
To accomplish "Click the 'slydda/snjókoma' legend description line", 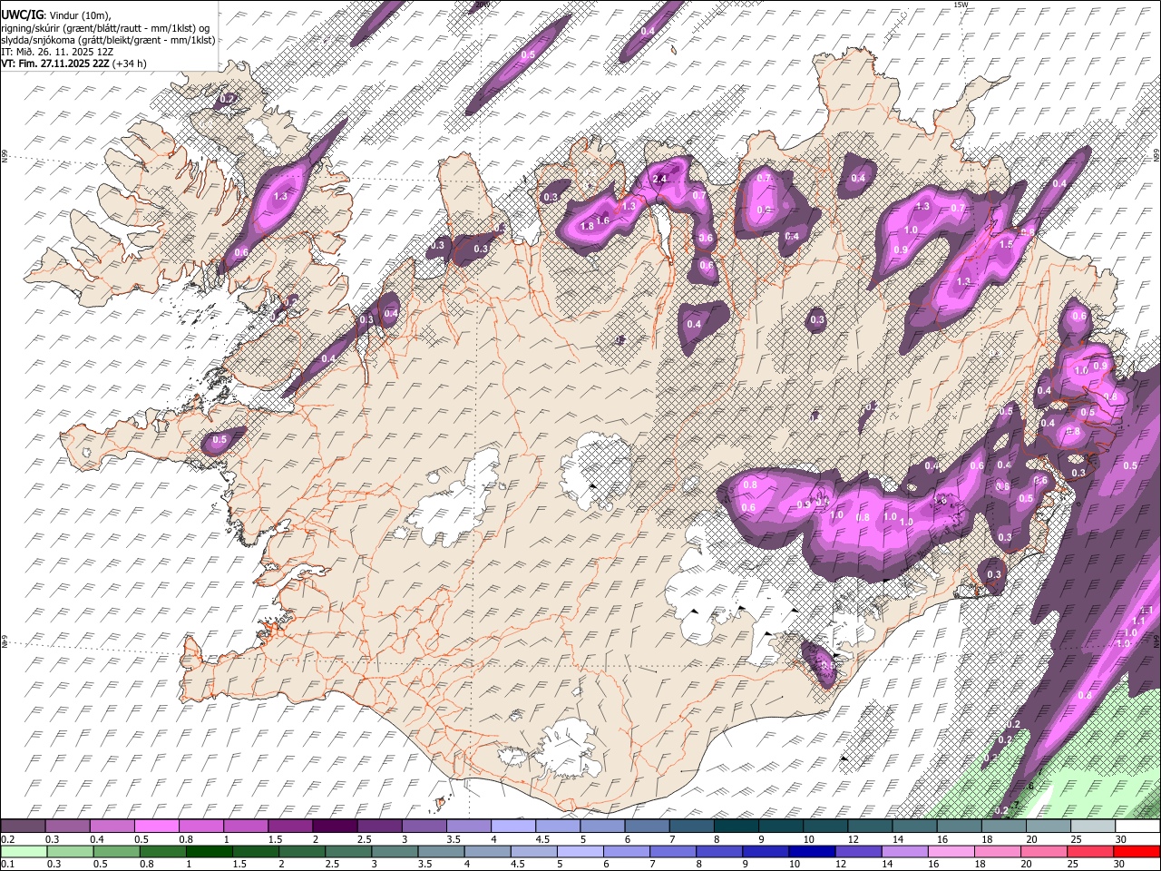I will (x=108, y=40).
